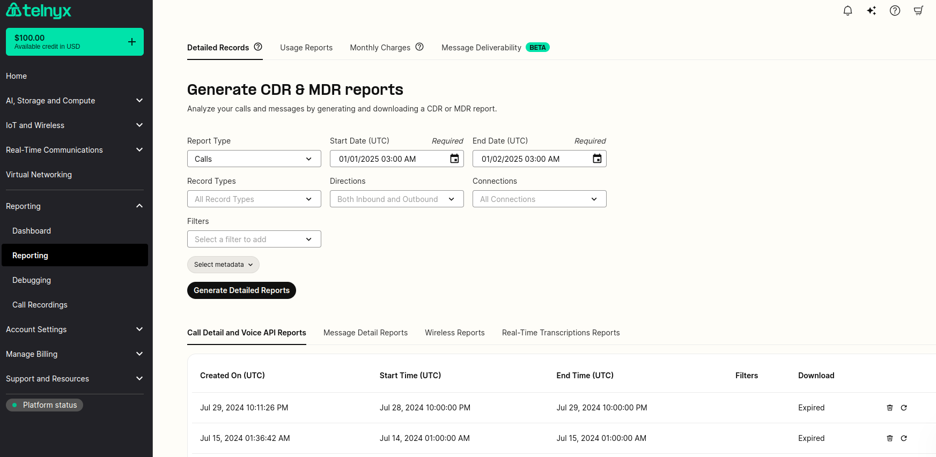Open the notifications bell icon

[x=847, y=11]
